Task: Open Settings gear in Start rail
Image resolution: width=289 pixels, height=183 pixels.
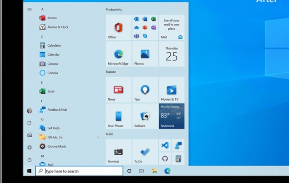Action: pyautogui.click(x=29, y=147)
